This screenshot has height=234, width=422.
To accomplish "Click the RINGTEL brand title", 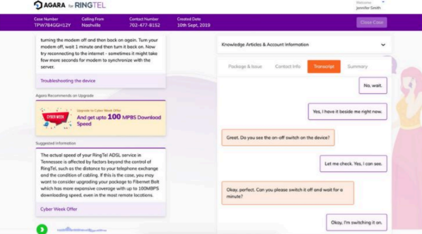I will click(90, 5).
